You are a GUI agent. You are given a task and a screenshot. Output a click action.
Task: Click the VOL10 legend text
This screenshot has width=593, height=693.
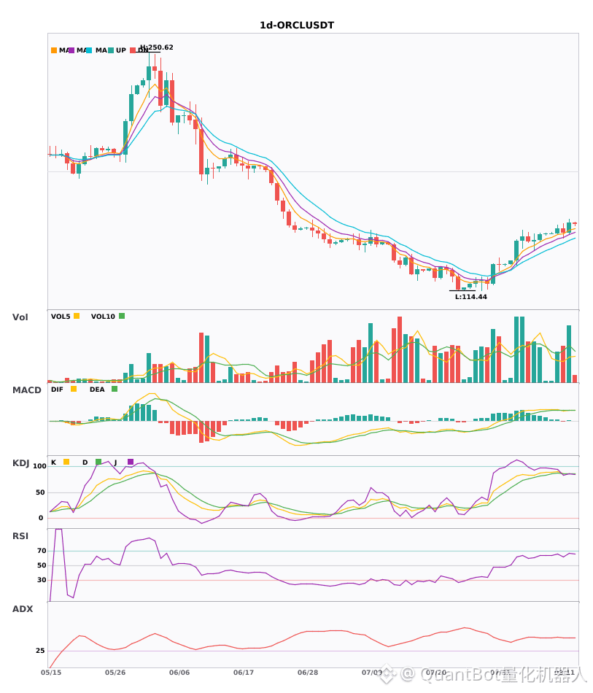point(103,317)
